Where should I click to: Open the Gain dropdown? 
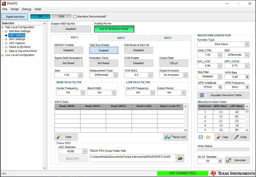pos(80,75)
